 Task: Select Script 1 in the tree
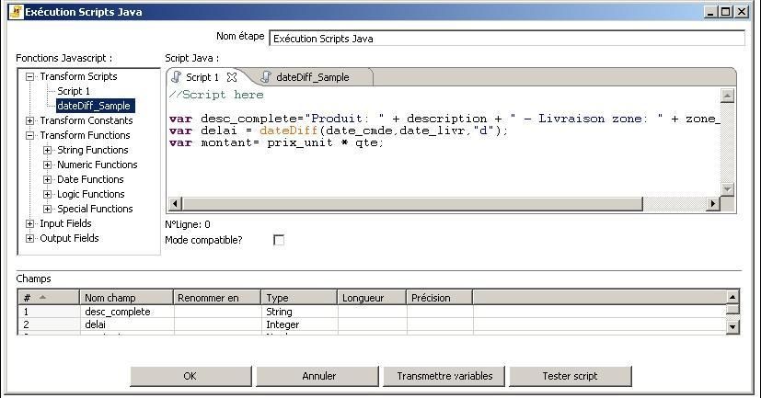coord(74,91)
